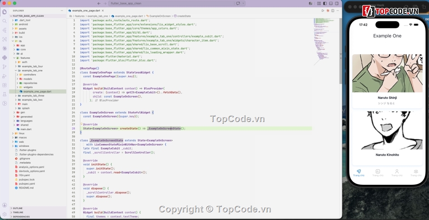Open the Search view in the activity bar
This screenshot has width=429, height=220.
5,21
